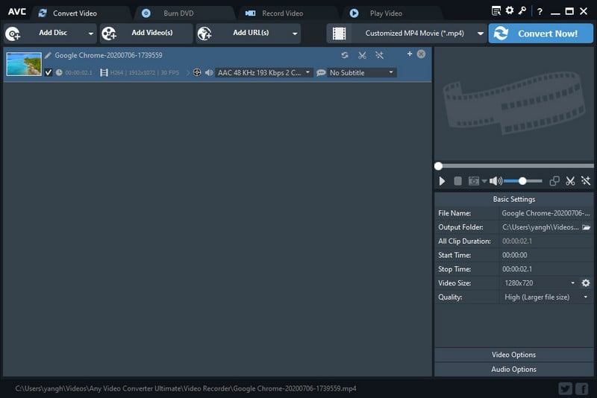Open the Quality dropdown

point(546,297)
